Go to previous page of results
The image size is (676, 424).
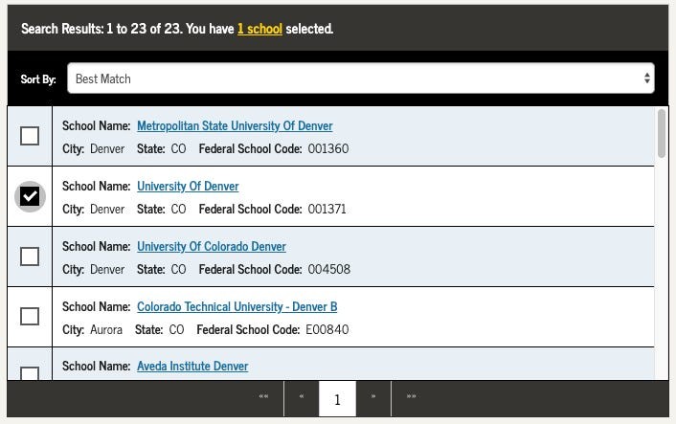[x=301, y=398]
